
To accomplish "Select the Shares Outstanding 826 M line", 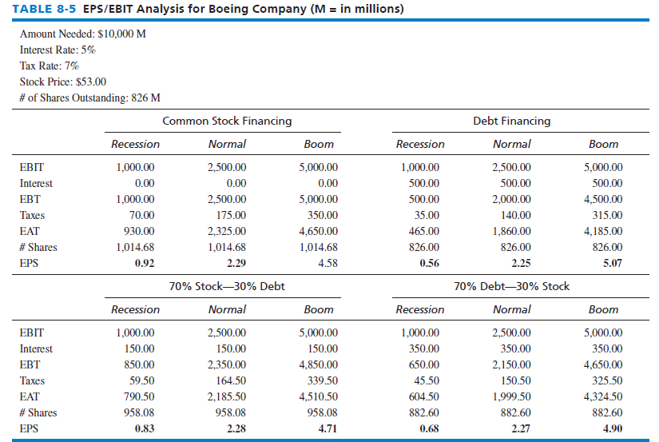I will point(90,98).
